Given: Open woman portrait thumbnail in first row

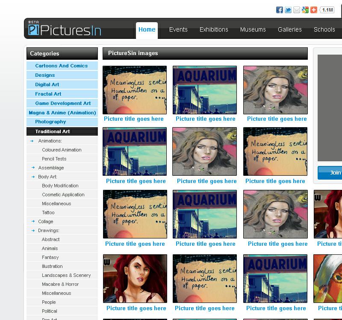Looking at the screenshot, I should 275,90.
